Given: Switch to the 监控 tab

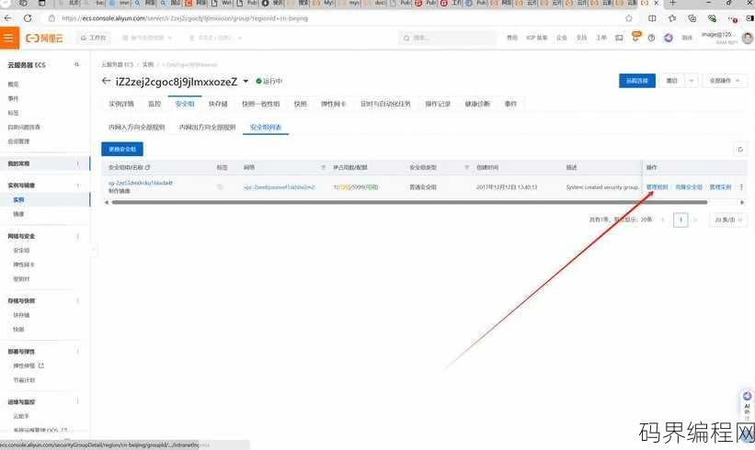Looking at the screenshot, I should pos(154,104).
